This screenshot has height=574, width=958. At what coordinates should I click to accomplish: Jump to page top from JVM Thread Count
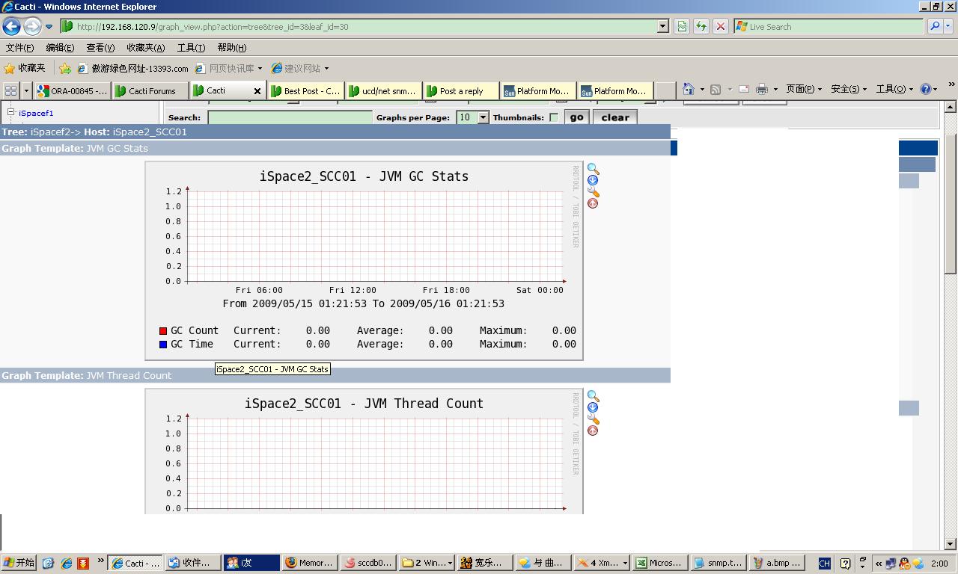pyautogui.click(x=593, y=430)
